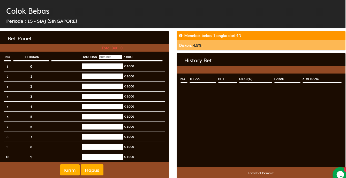Image resolution: width=346 pixels, height=178 pixels.
Task: Click the TEBAK column header in History Bet
Action: click(195, 79)
